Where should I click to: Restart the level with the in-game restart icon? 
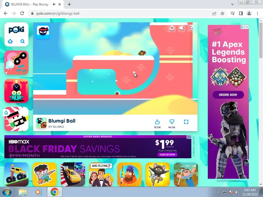(172, 28)
